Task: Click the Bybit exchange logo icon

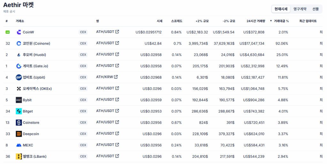Action: pyautogui.click(x=19, y=100)
